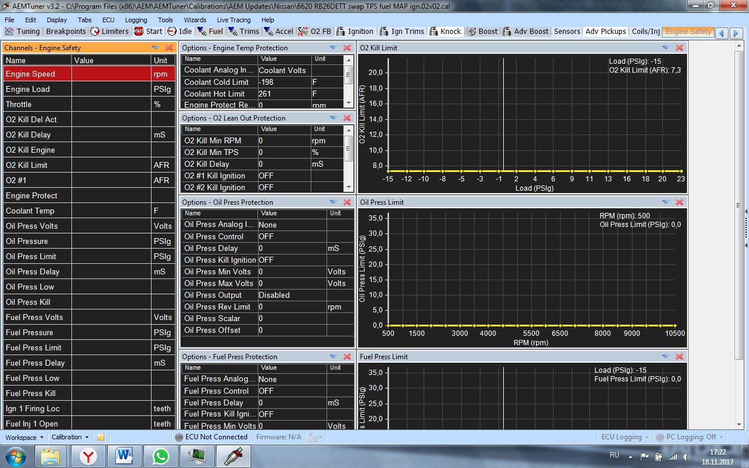
Task: Click the Oil Press Control OFF value
Action: 292,236
